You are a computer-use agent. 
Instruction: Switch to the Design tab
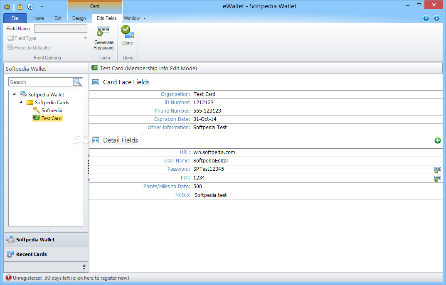[x=79, y=18]
